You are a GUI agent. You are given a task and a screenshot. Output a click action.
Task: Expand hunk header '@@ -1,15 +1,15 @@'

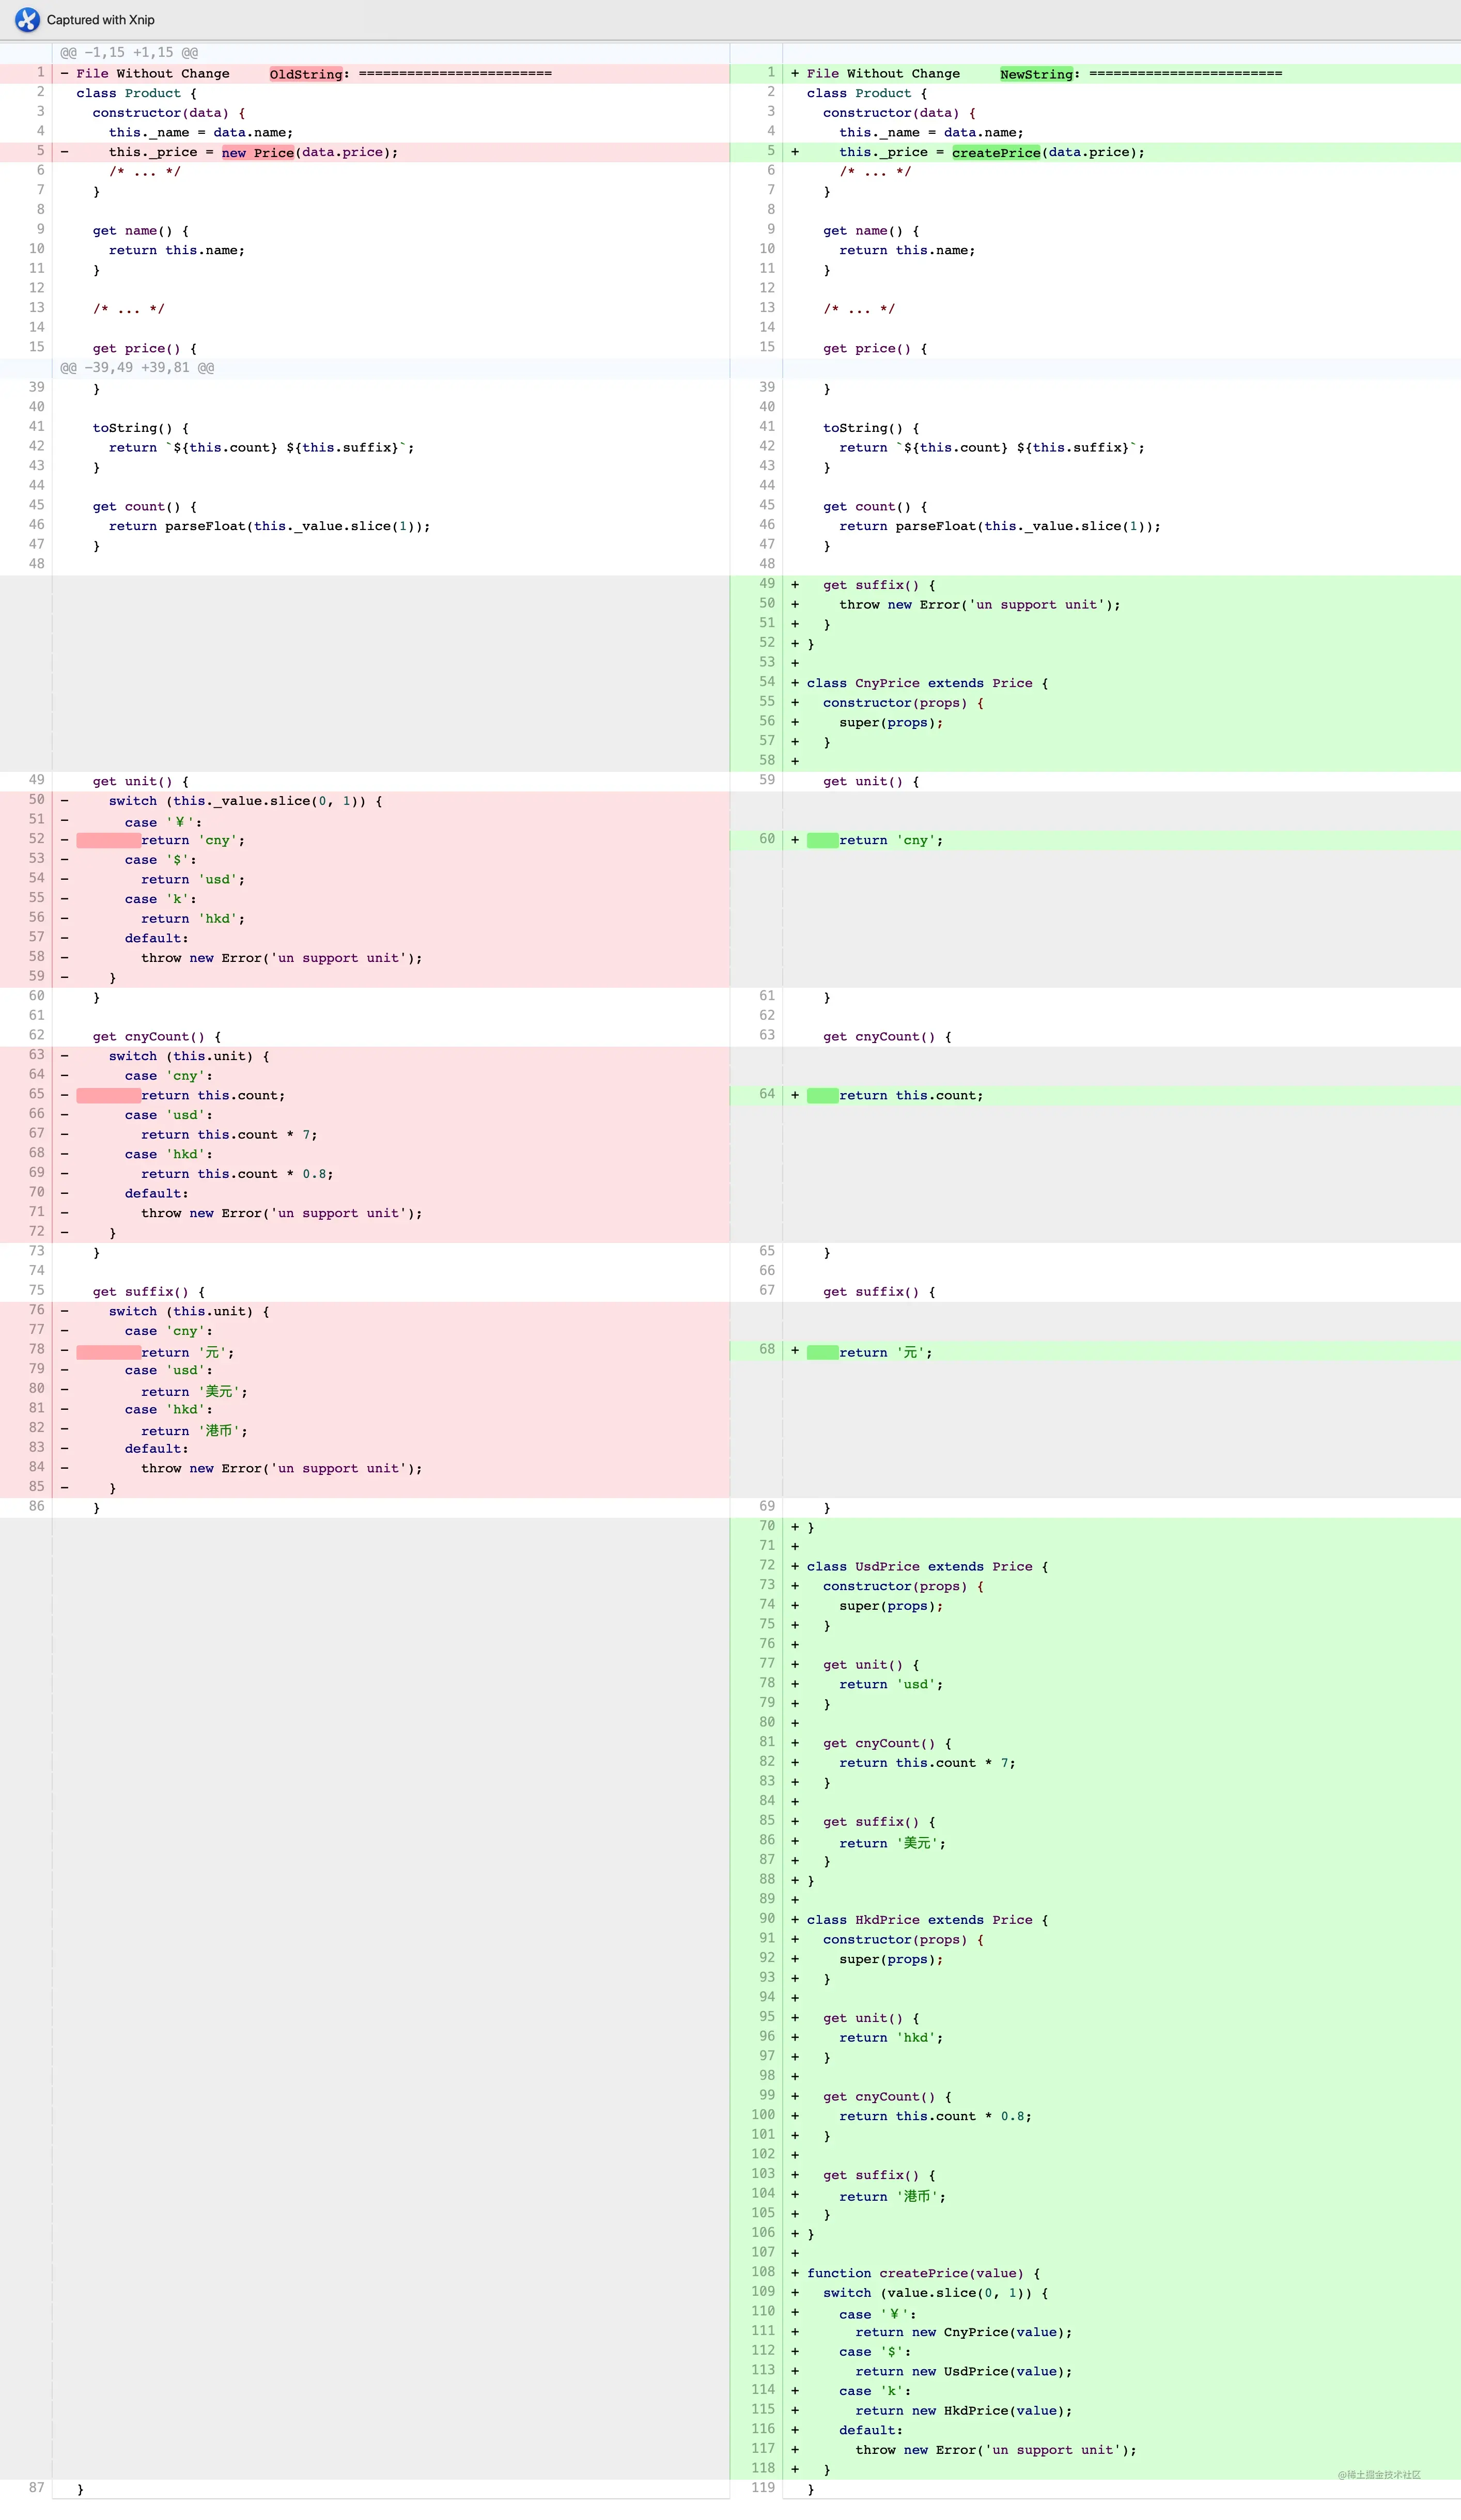coord(129,52)
